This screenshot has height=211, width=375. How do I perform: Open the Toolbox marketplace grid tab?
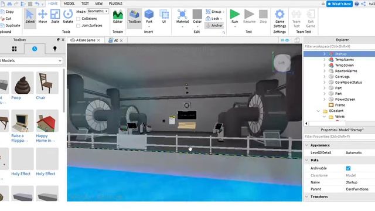[14, 49]
